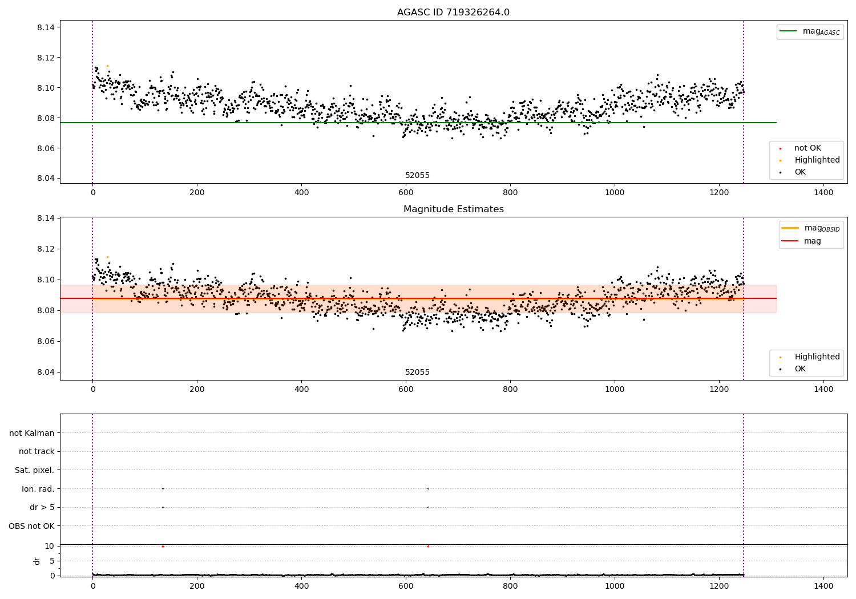Image resolution: width=856 pixels, height=599 pixels.
Task: Click the 'Ion. rad.' row label
Action: 38,489
